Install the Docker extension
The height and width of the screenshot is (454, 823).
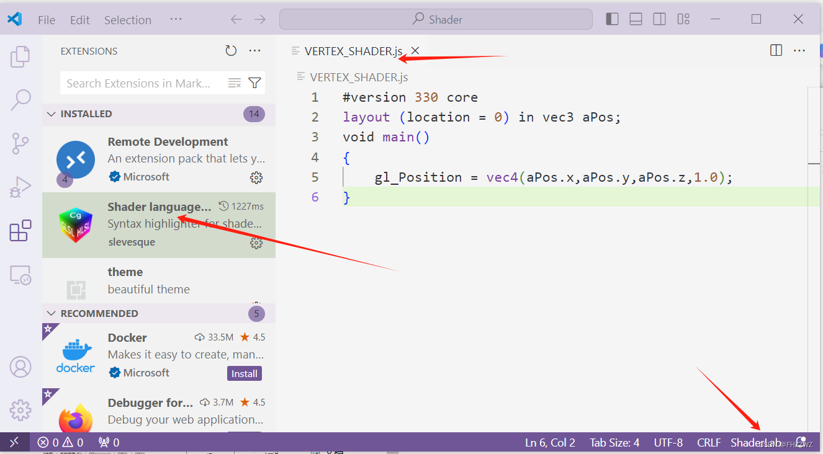click(x=245, y=373)
